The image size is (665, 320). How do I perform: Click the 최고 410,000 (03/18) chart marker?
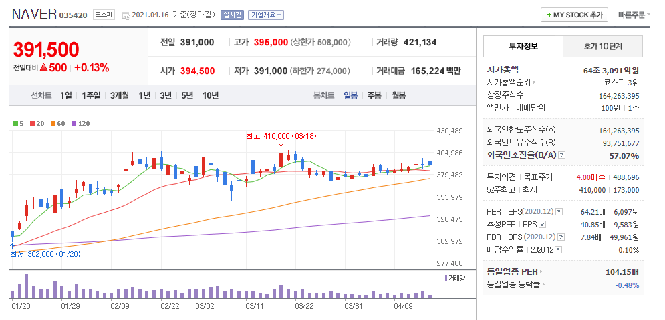(x=281, y=136)
